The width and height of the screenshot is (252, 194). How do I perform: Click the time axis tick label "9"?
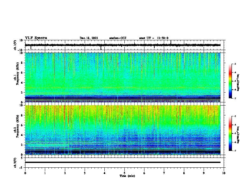coord(204,173)
